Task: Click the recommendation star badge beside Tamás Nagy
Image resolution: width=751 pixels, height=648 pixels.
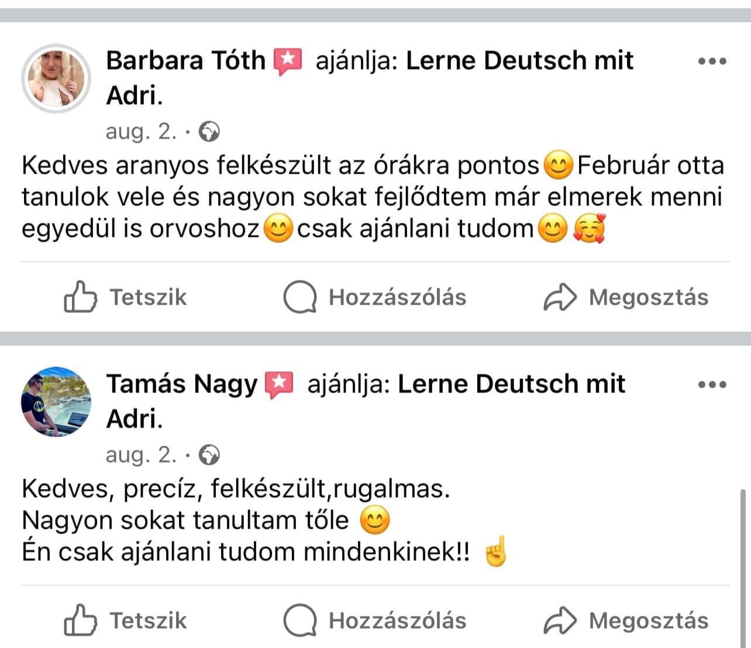Action: click(279, 385)
